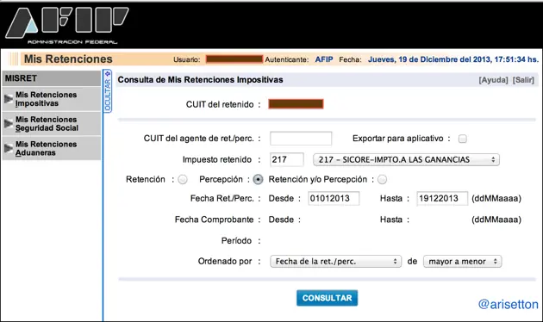Click the Ordenado por label
This screenshot has height=322, width=543.
click(225, 261)
